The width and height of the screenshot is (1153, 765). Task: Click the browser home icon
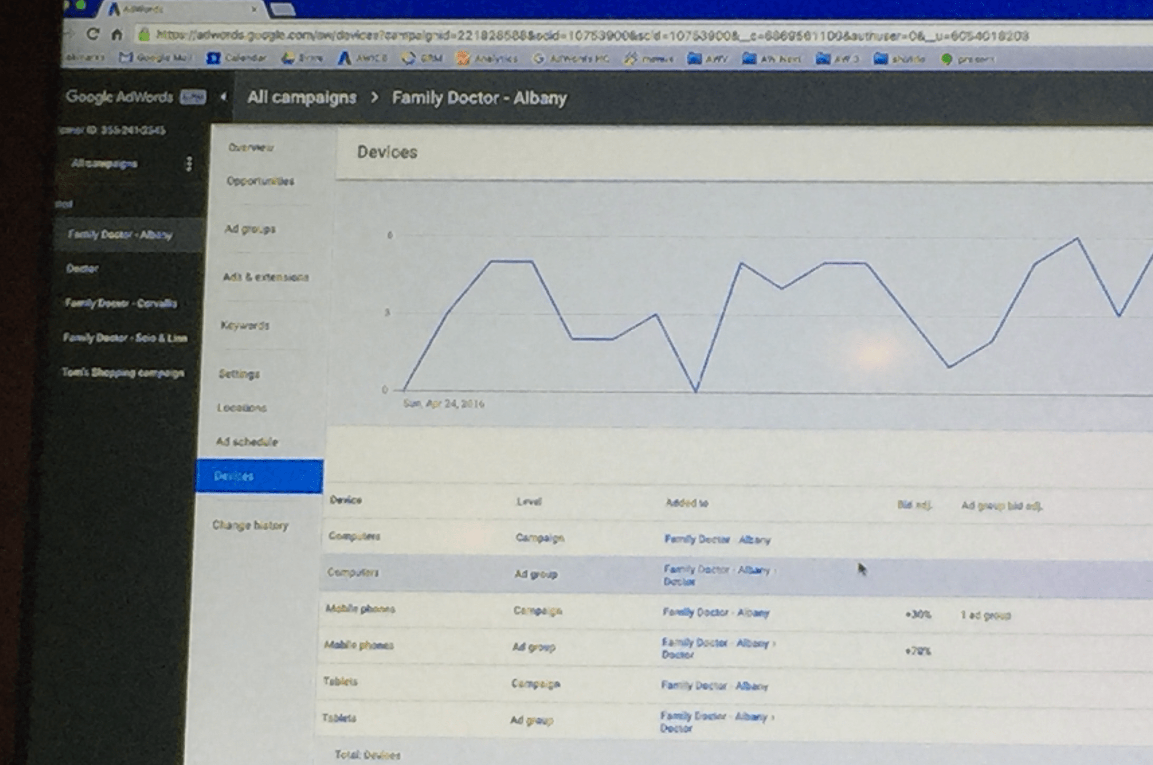tap(117, 35)
